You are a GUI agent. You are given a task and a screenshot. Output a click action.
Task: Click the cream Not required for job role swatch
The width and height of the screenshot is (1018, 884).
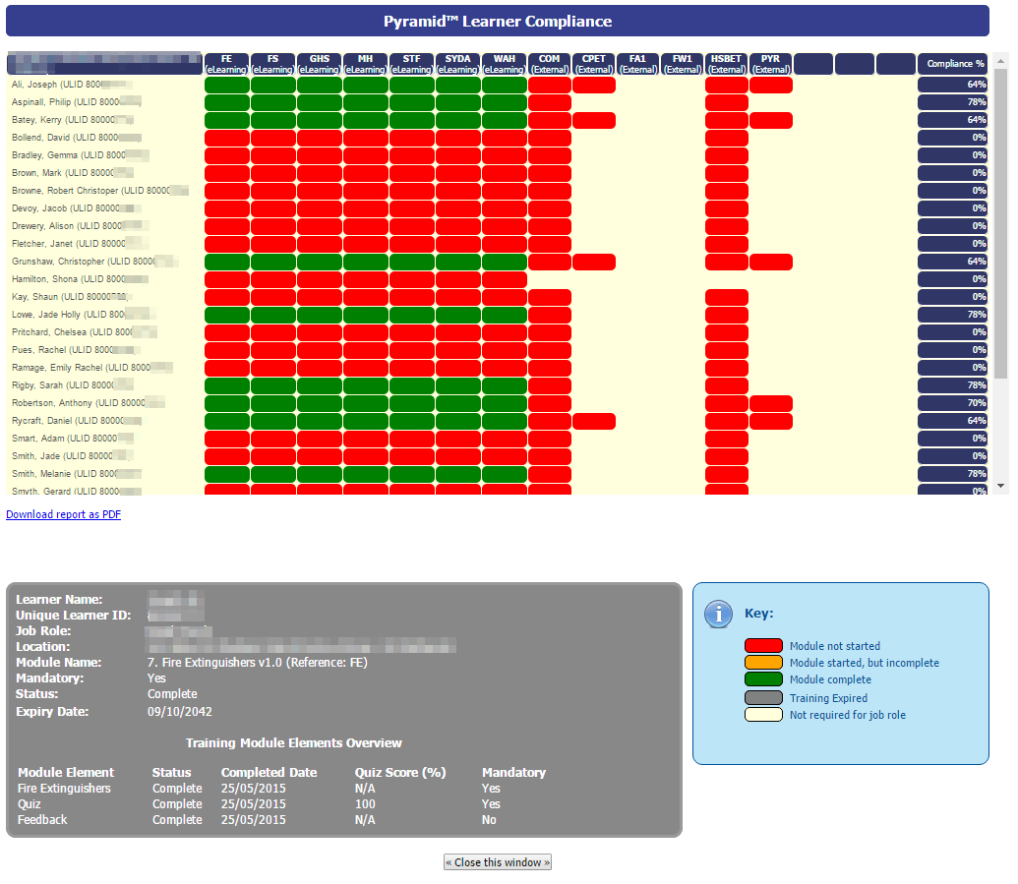pyautogui.click(x=763, y=715)
